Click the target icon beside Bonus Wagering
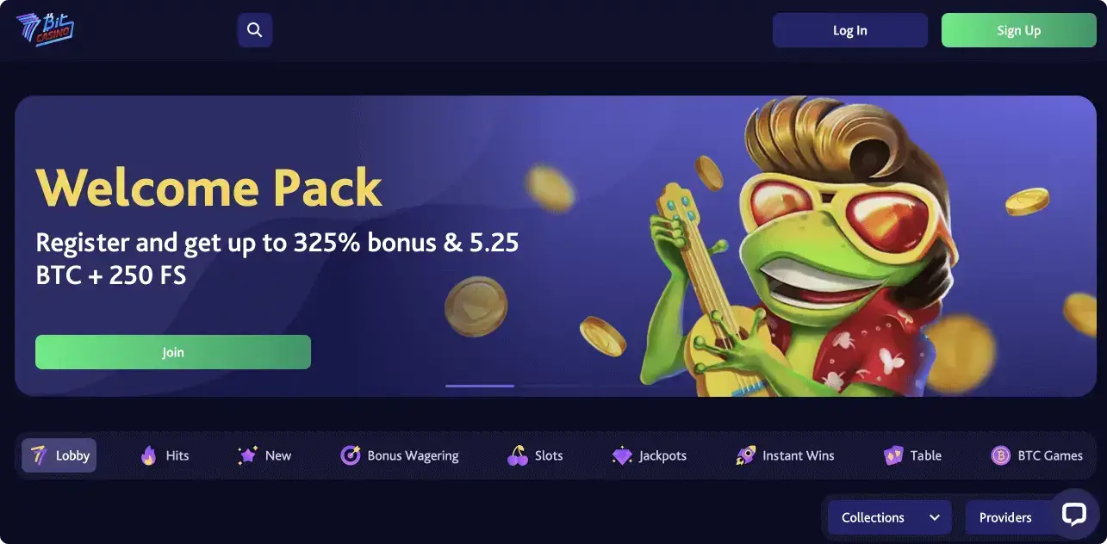 pyautogui.click(x=351, y=455)
